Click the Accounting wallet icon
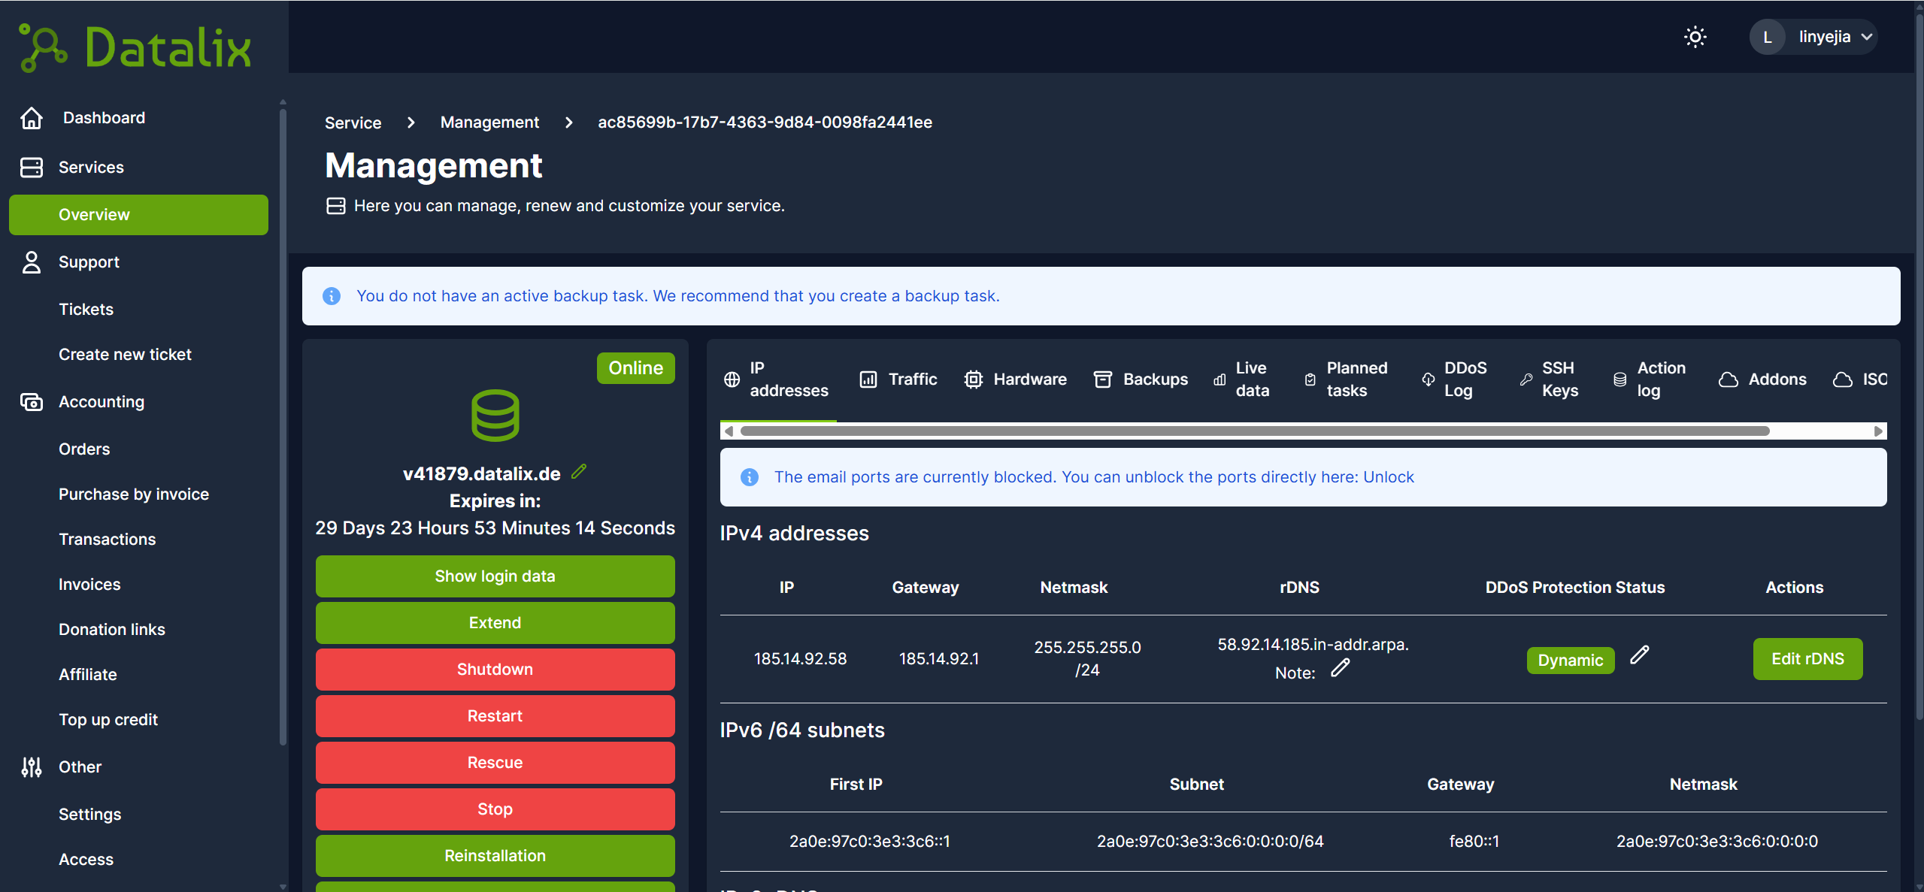 [32, 402]
